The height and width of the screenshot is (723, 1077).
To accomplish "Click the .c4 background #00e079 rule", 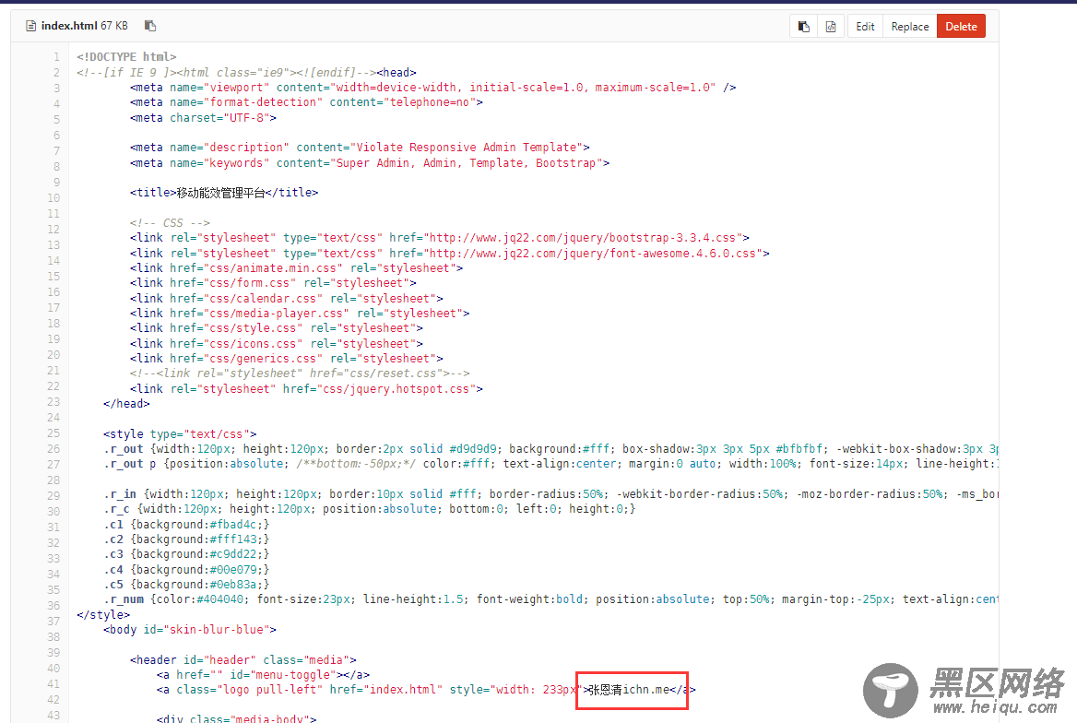I will (x=186, y=570).
